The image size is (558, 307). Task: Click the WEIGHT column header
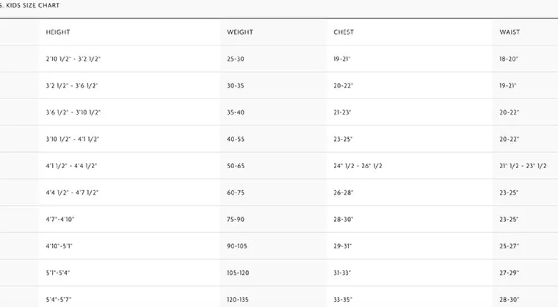240,32
